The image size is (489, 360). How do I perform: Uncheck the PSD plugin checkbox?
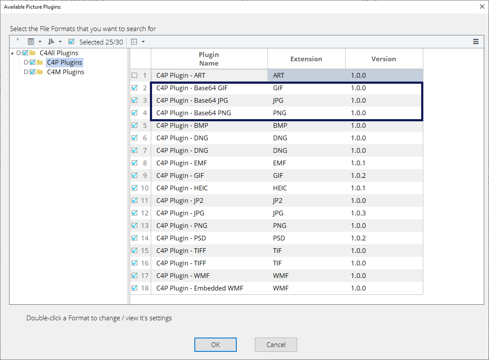click(x=134, y=238)
